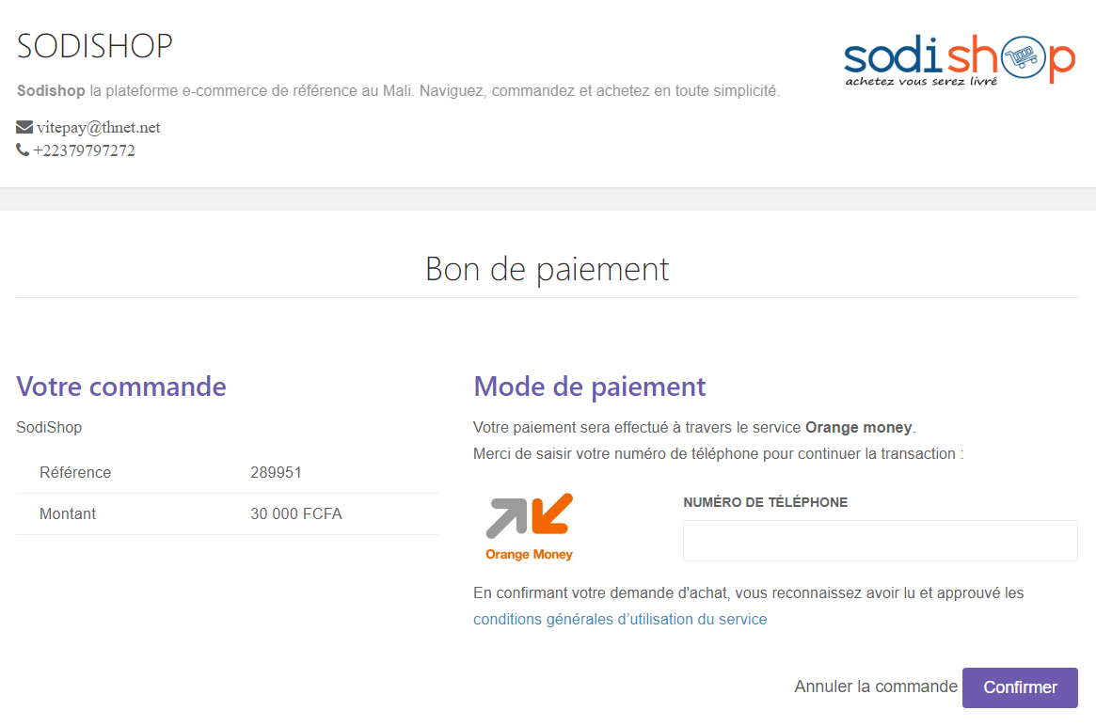Click the Sodishop logo image

[x=960, y=61]
